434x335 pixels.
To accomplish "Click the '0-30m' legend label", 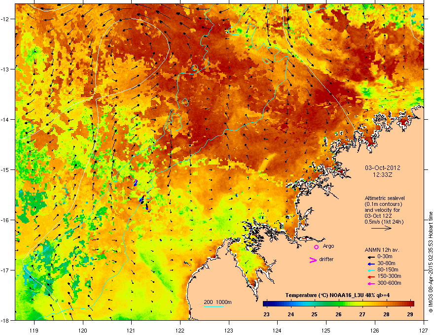I will pos(385,257).
